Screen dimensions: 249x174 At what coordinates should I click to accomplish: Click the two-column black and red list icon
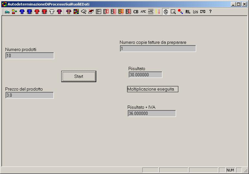coord(106,12)
